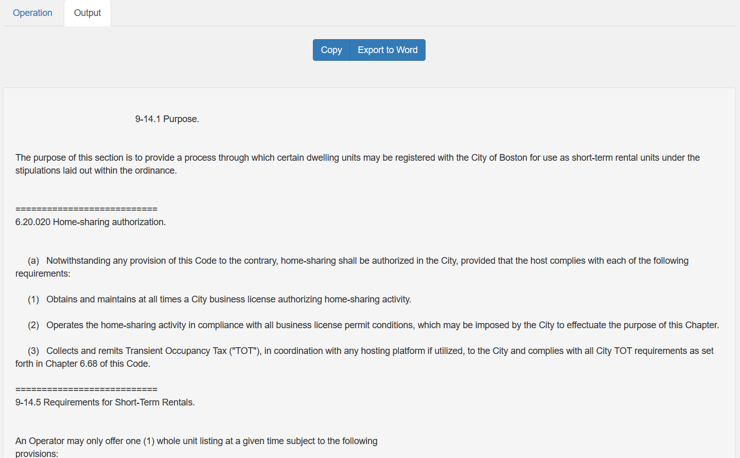Click item (2) about permit conditions
Screen dimensions: 740x458
[x=374, y=325]
